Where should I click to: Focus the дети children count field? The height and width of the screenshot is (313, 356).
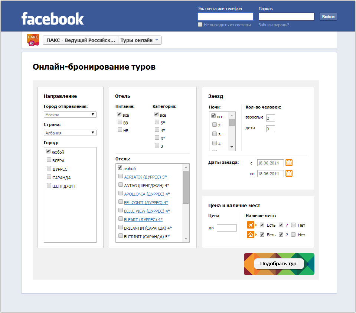click(270, 129)
